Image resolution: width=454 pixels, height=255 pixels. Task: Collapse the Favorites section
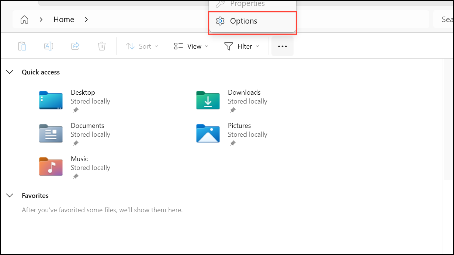click(10, 195)
